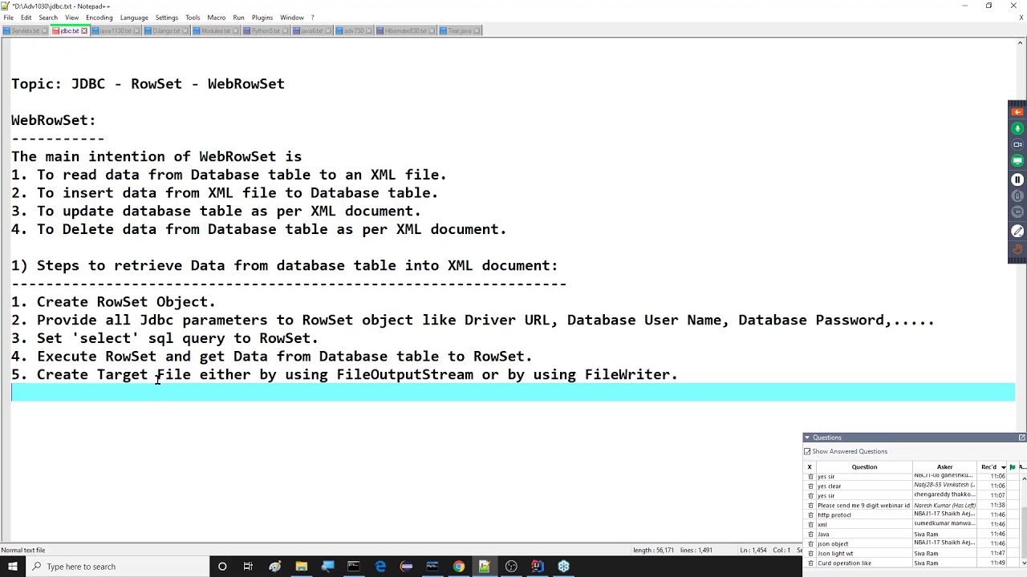This screenshot has width=1027, height=577.
Task: Switch to the Test.java tab
Action: coord(459,30)
